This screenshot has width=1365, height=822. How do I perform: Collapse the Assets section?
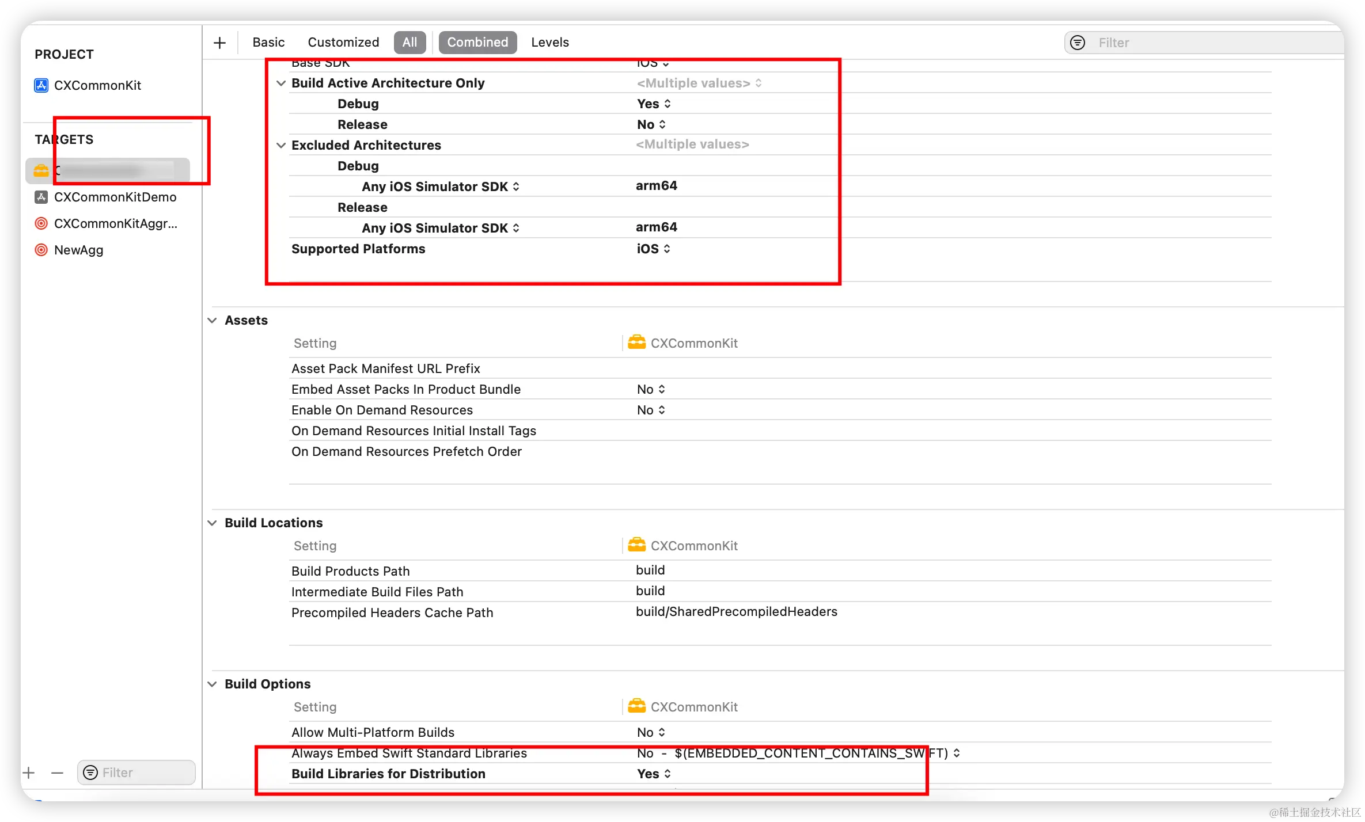point(213,320)
